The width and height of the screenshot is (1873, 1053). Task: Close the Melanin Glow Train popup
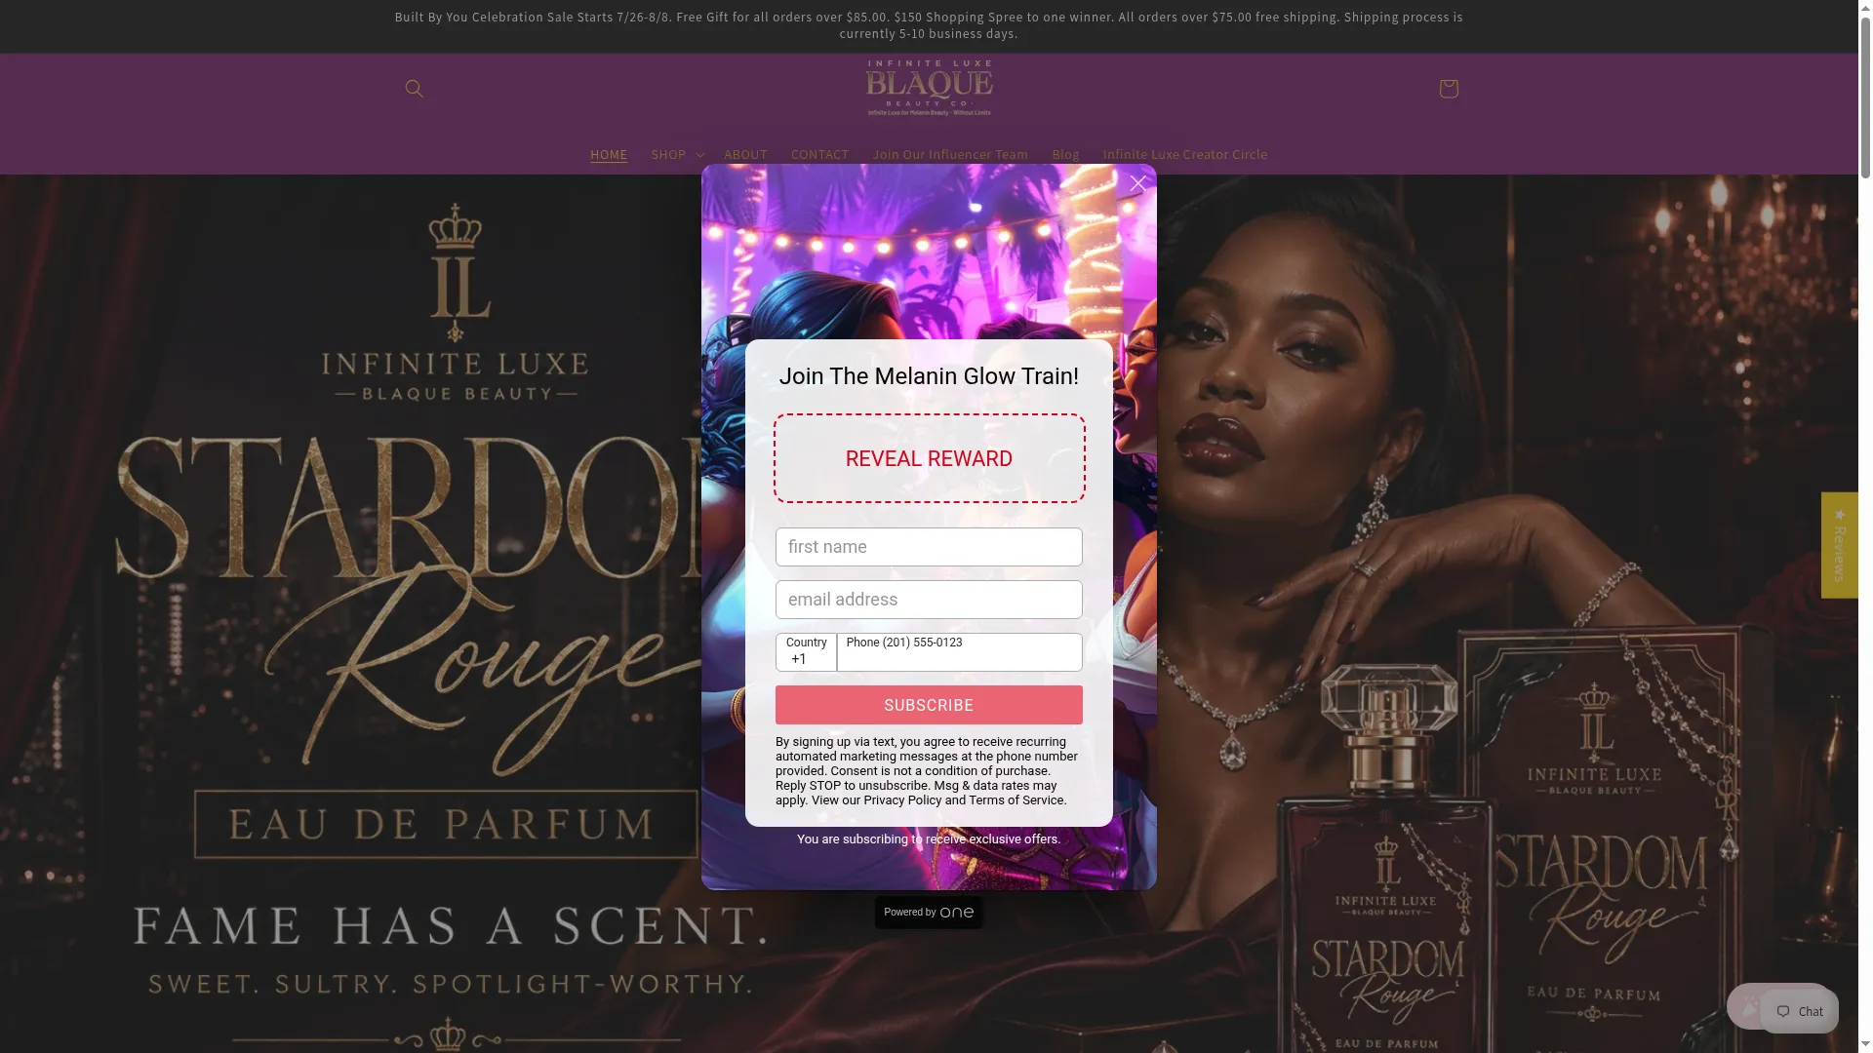point(1137,183)
